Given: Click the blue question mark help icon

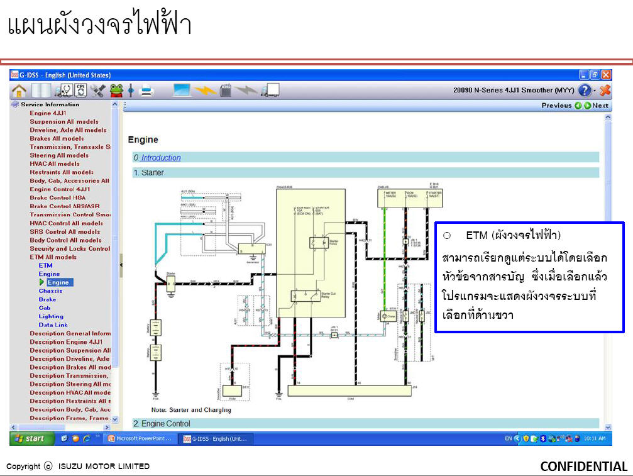Looking at the screenshot, I should [584, 90].
